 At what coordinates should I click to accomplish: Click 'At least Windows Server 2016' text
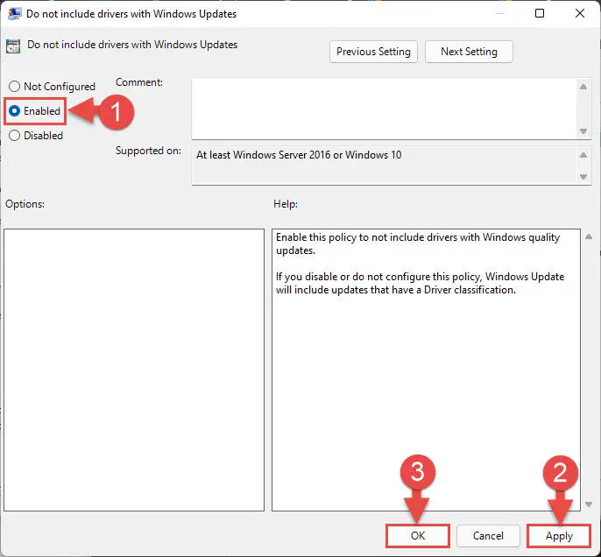299,155
